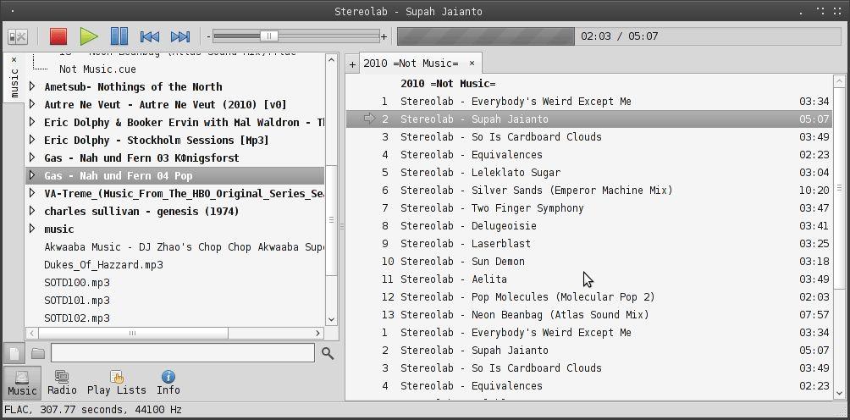Adjust the volume slider handle
The height and width of the screenshot is (420, 850).
[x=269, y=36]
